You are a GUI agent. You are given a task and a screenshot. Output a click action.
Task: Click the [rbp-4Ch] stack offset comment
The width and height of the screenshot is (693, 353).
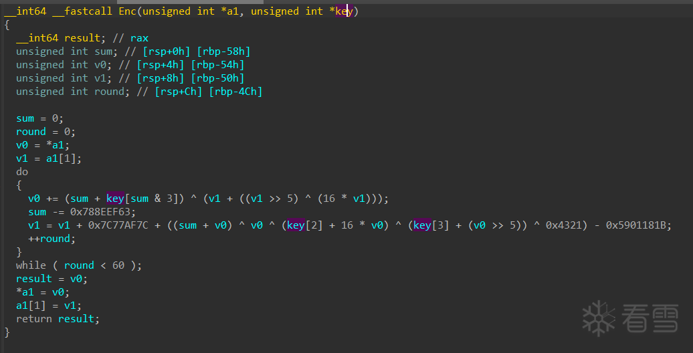click(x=236, y=92)
